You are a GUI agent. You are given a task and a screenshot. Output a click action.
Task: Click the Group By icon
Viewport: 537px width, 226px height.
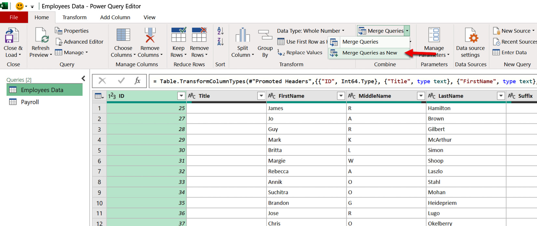point(265,35)
